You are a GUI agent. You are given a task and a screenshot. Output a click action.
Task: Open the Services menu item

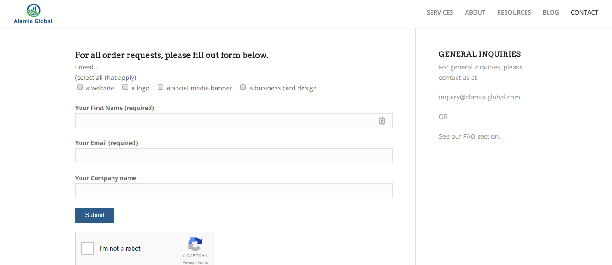click(x=440, y=13)
